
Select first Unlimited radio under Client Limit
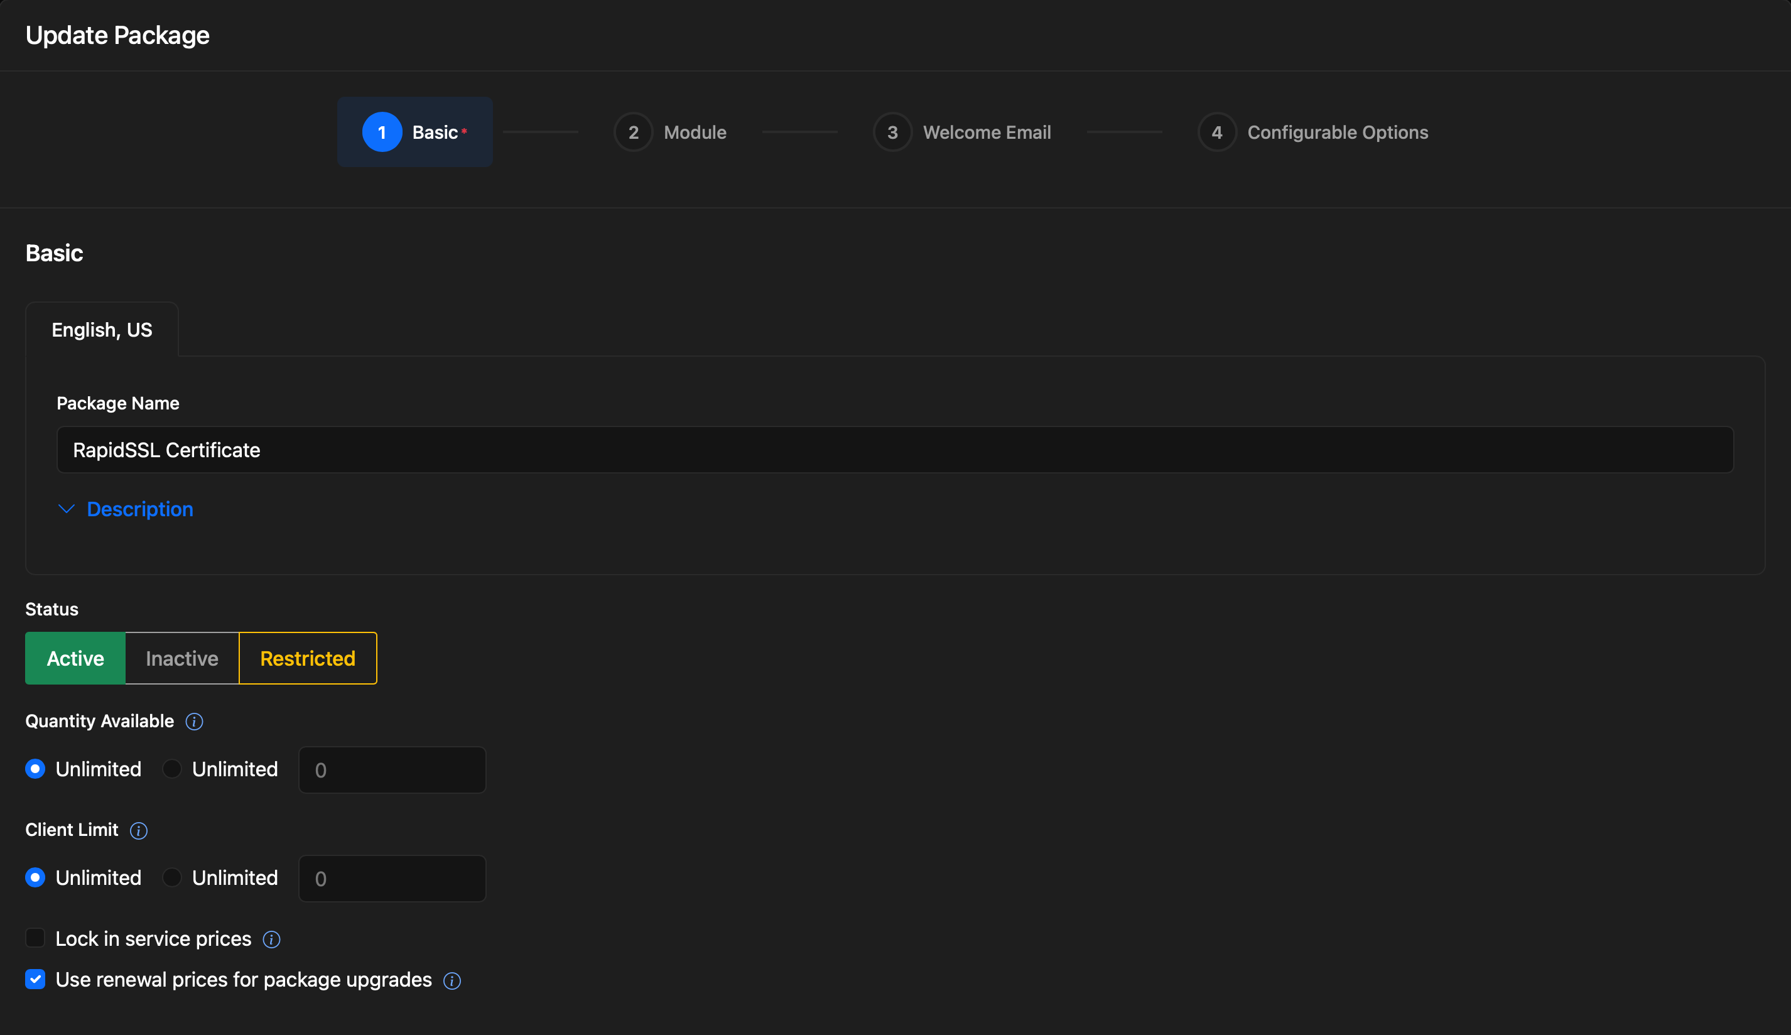[35, 878]
